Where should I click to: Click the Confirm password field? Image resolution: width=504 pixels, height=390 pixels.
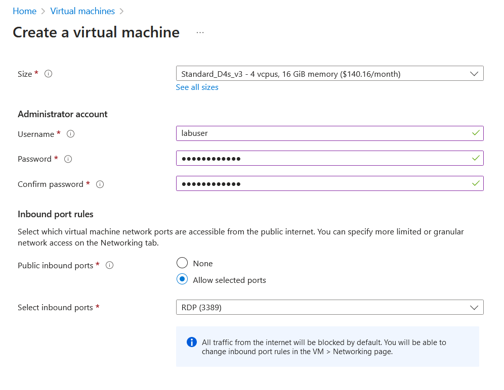[x=324, y=183]
